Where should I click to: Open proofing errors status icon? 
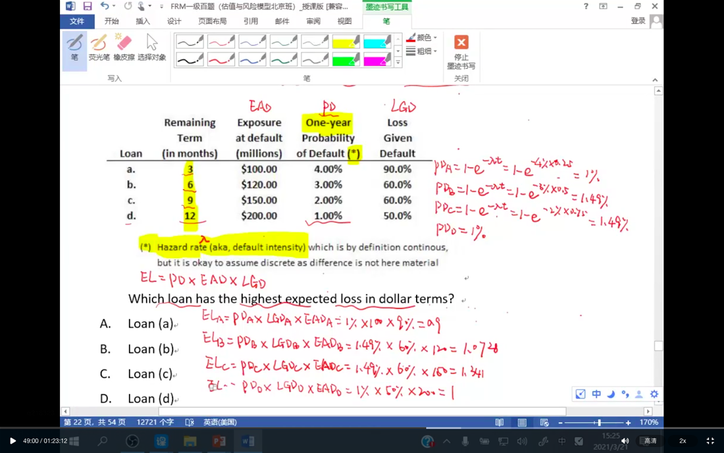click(190, 422)
